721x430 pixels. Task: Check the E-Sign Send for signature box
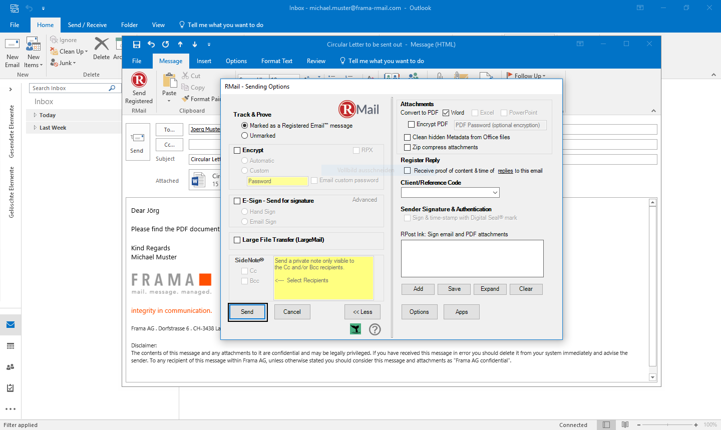[x=237, y=201]
